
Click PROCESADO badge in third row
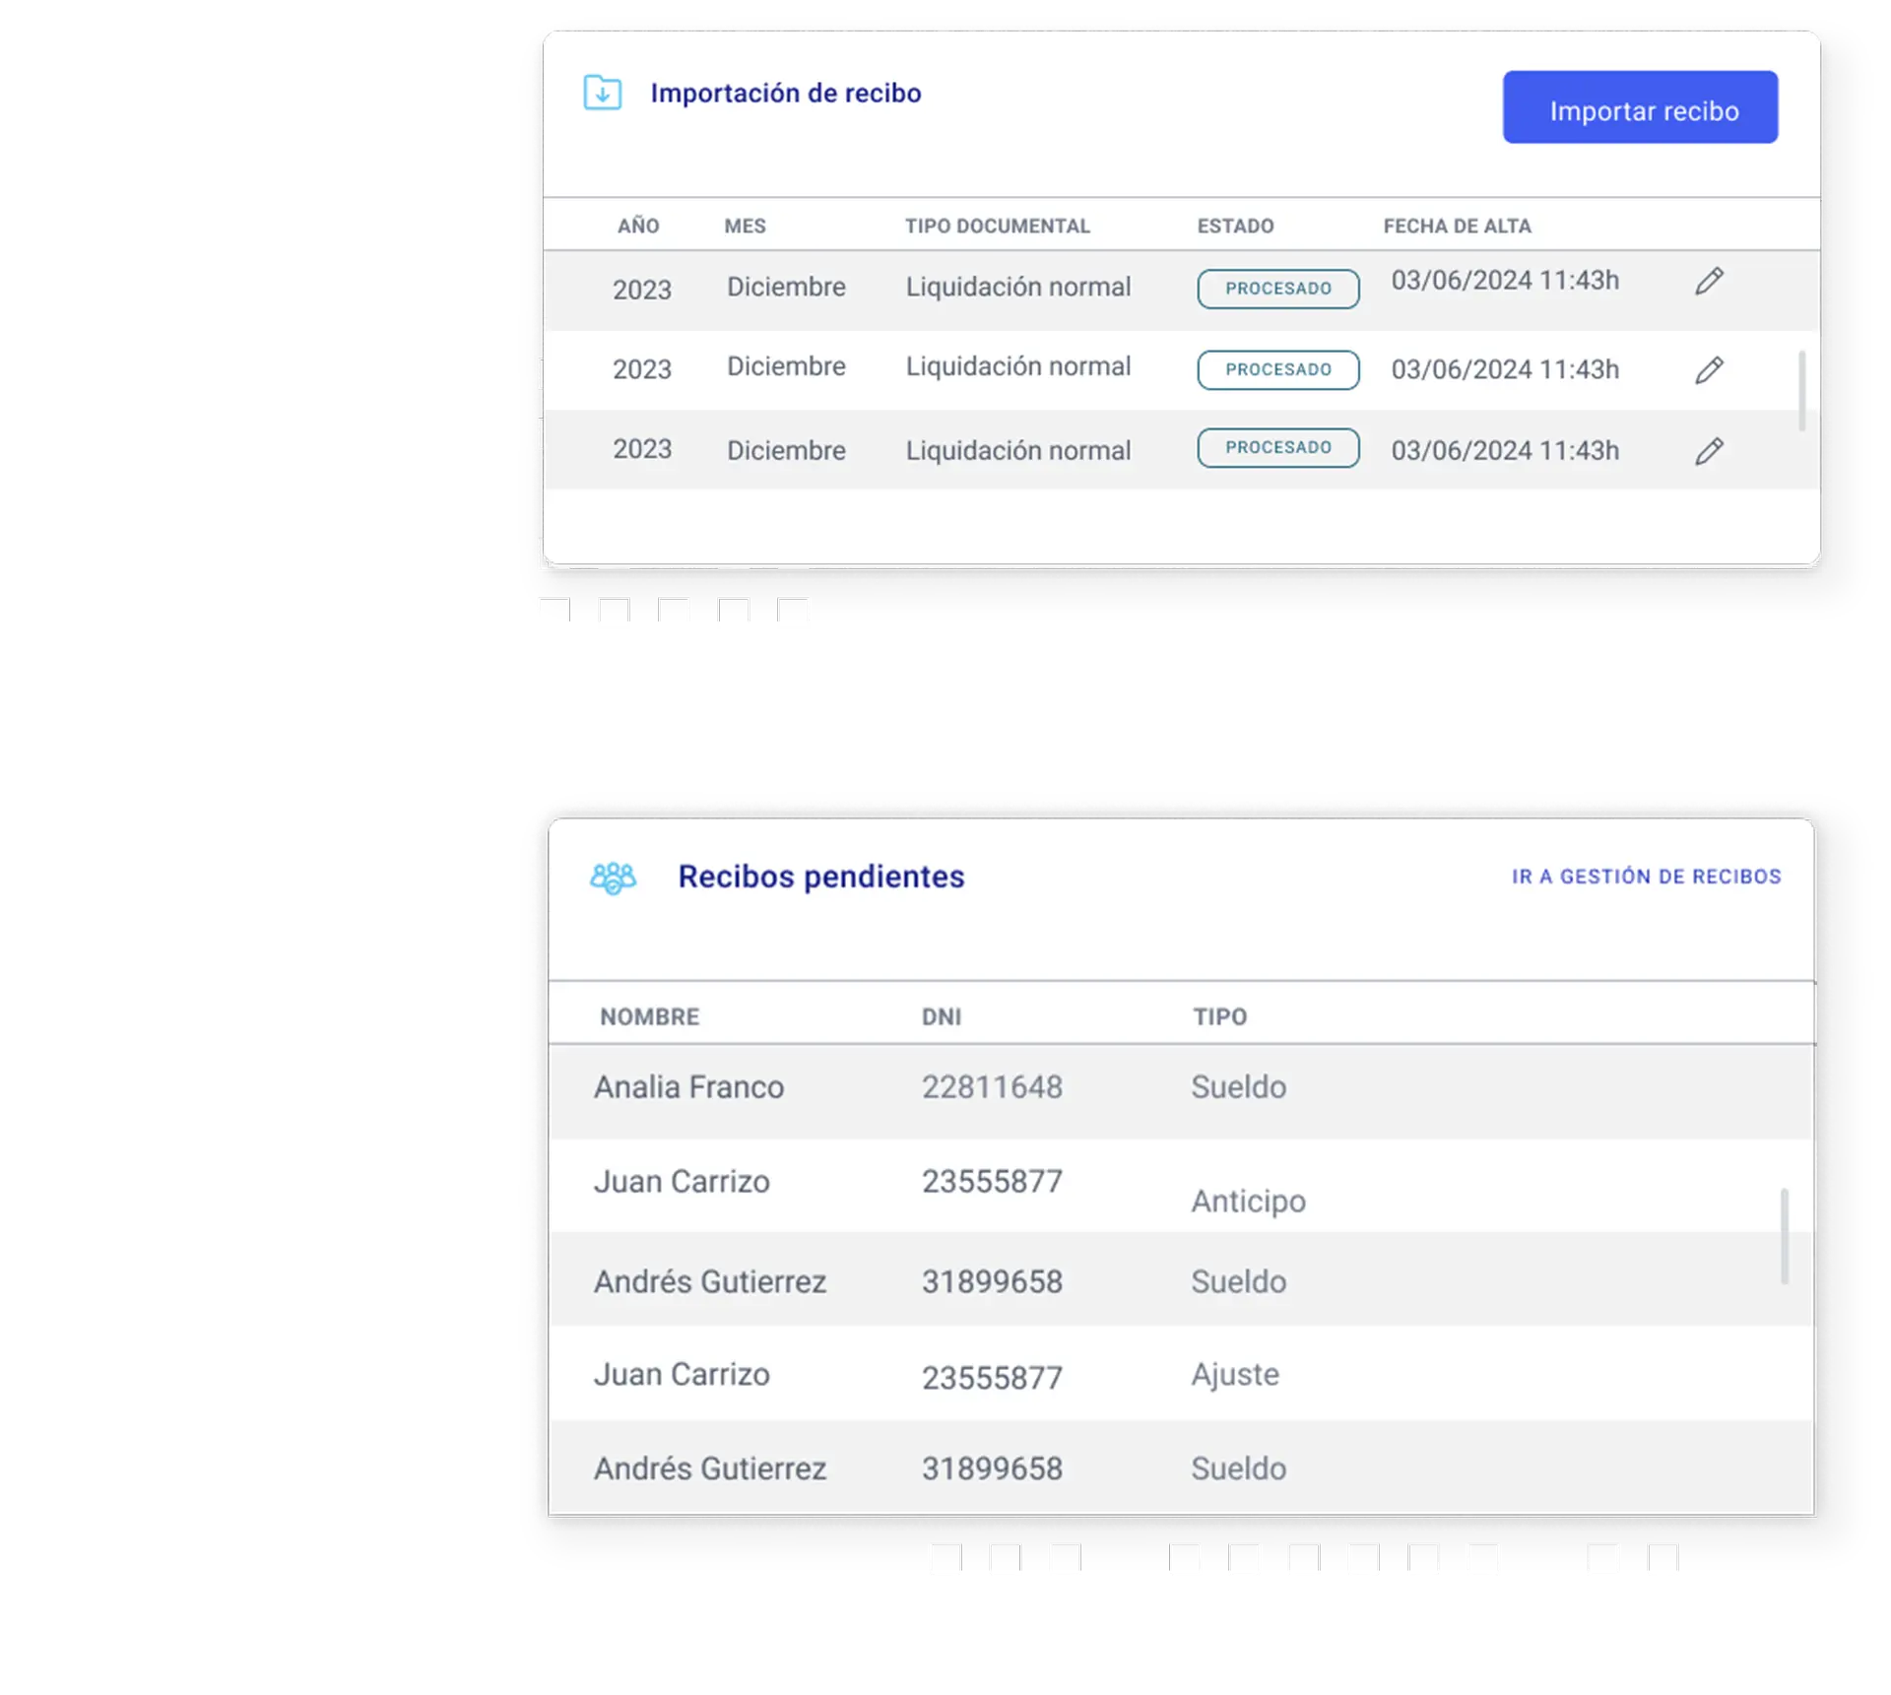point(1277,447)
